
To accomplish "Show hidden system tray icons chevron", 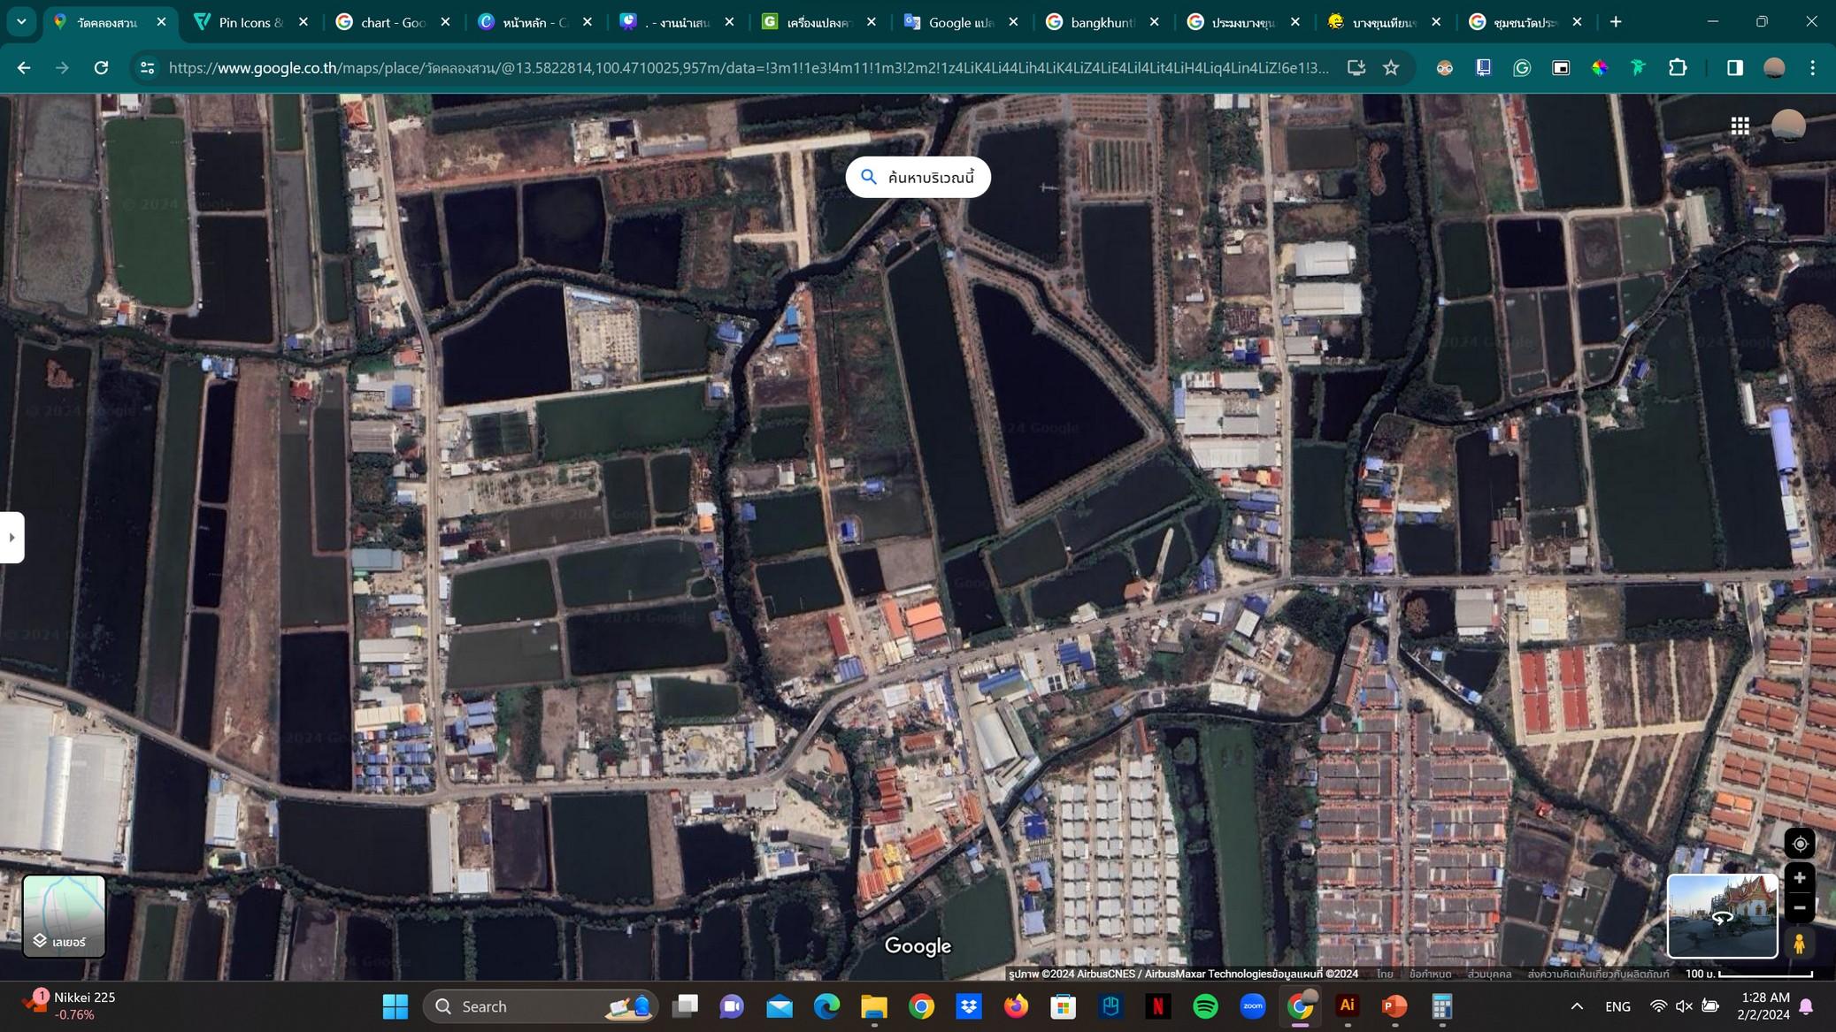I will pyautogui.click(x=1577, y=1006).
